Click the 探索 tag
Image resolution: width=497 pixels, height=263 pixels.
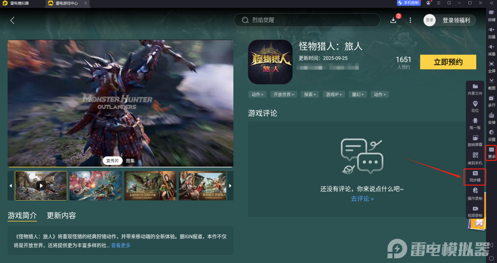tap(310, 94)
